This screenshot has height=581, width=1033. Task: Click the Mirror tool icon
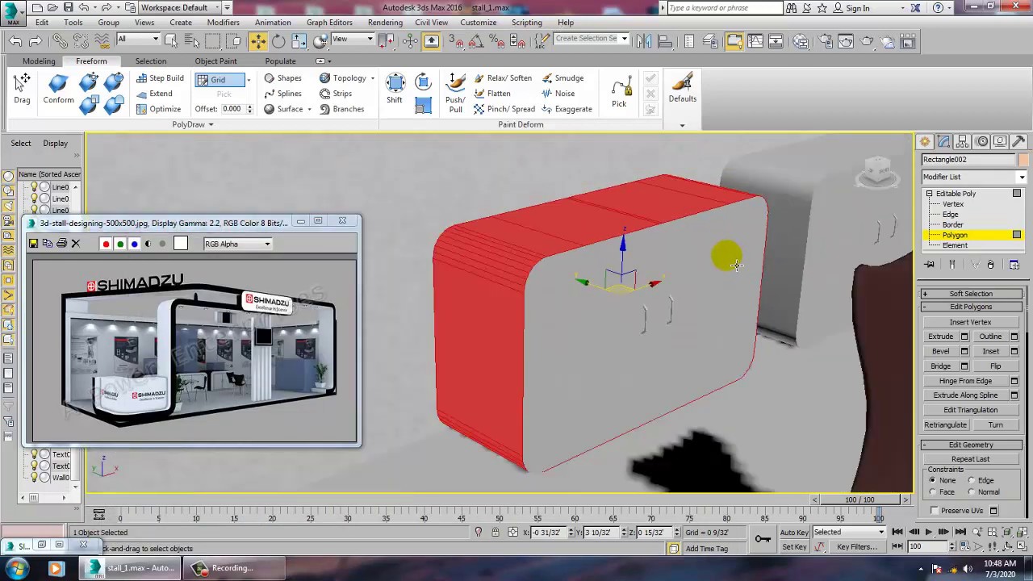(645, 41)
